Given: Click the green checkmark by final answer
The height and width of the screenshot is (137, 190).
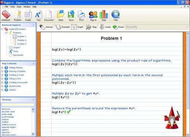Looking at the screenshot, I should [x=68, y=112].
